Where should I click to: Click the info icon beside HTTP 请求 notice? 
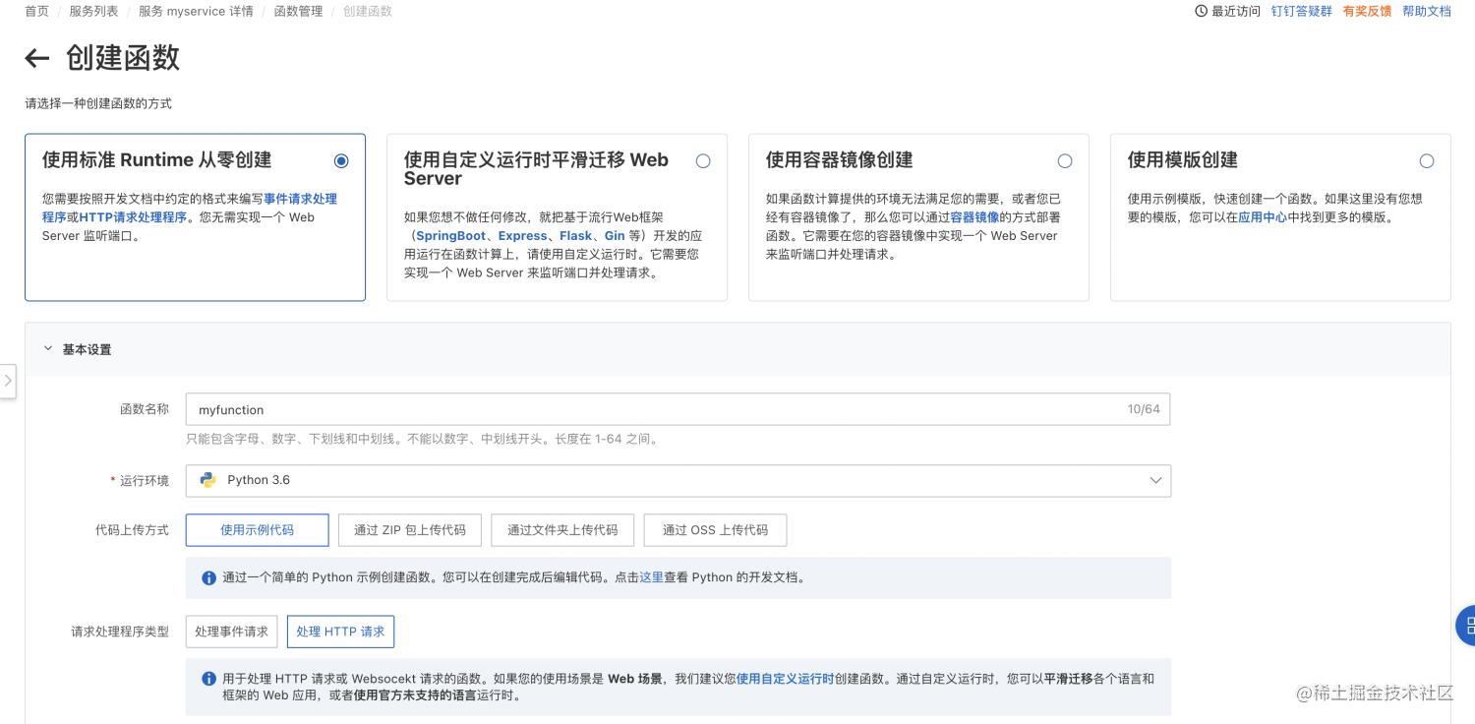tap(208, 679)
